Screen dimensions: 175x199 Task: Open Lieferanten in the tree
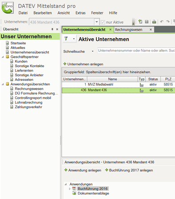pos(24,71)
